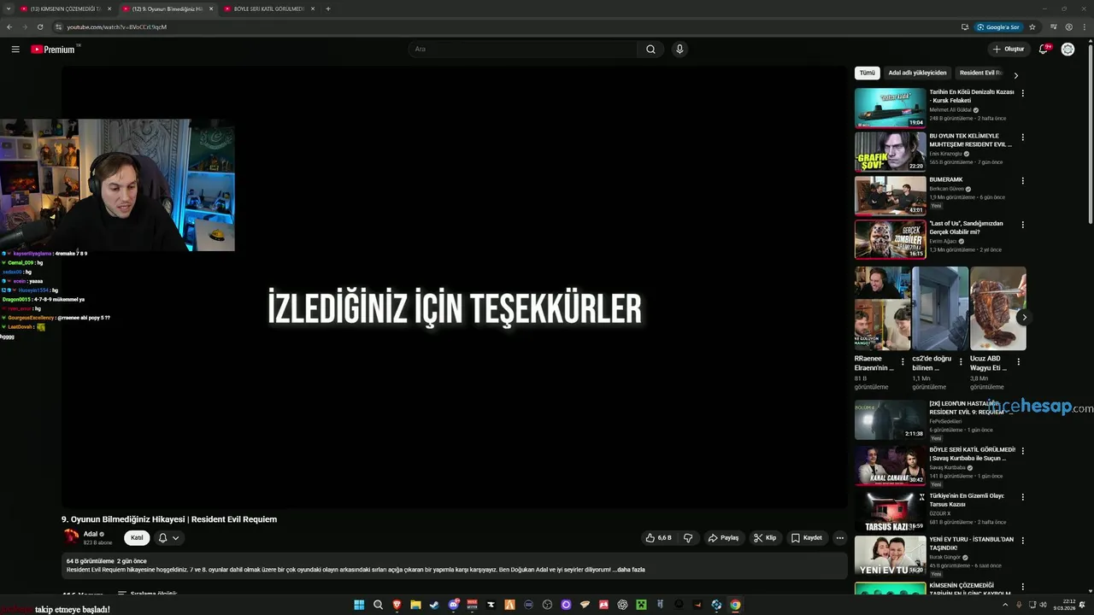Show more filter chips with the right arrow

point(1015,75)
